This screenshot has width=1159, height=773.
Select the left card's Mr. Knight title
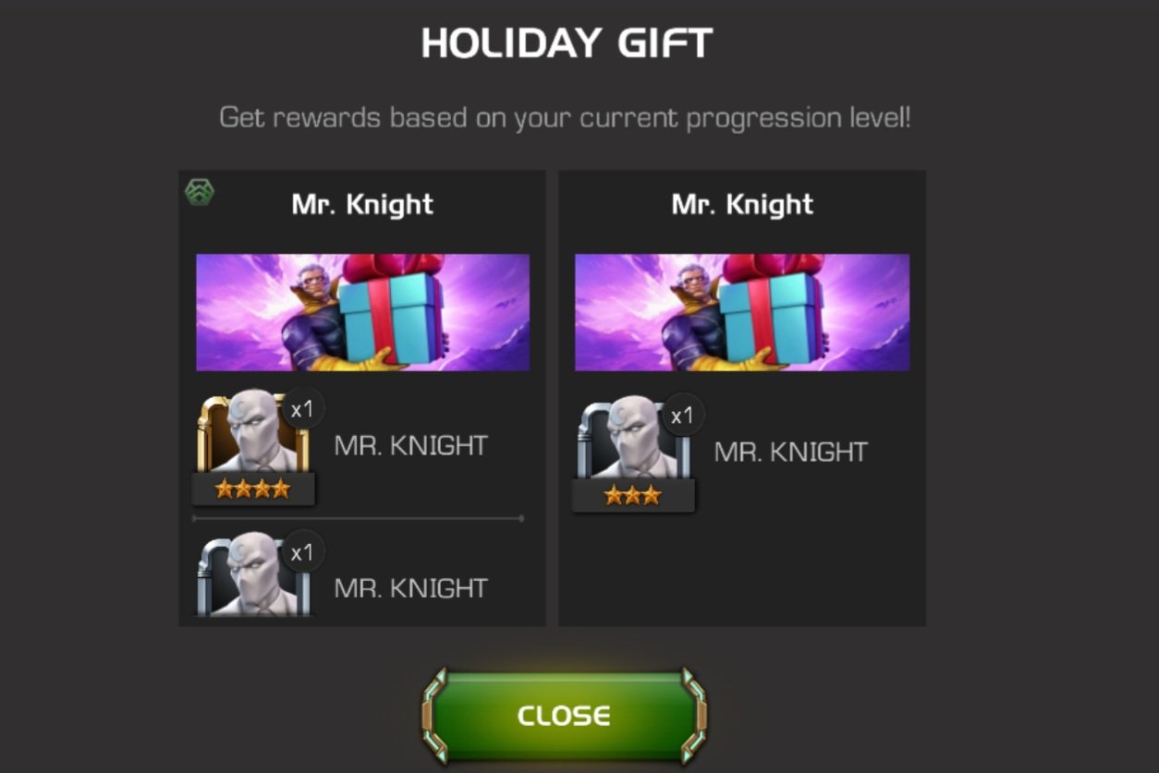(362, 204)
